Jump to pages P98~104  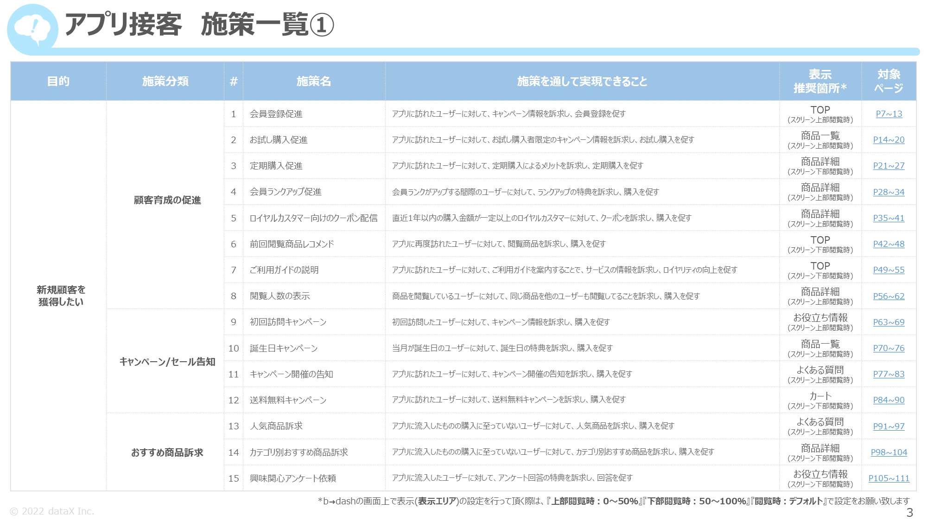point(889,452)
